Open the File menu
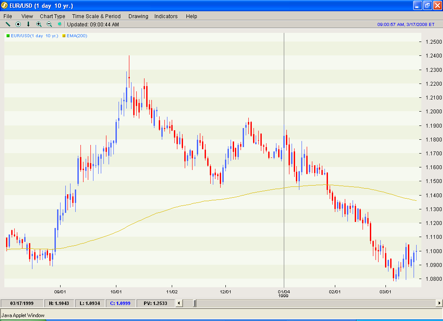Viewport: 443px width, 321px height. pos(8,16)
